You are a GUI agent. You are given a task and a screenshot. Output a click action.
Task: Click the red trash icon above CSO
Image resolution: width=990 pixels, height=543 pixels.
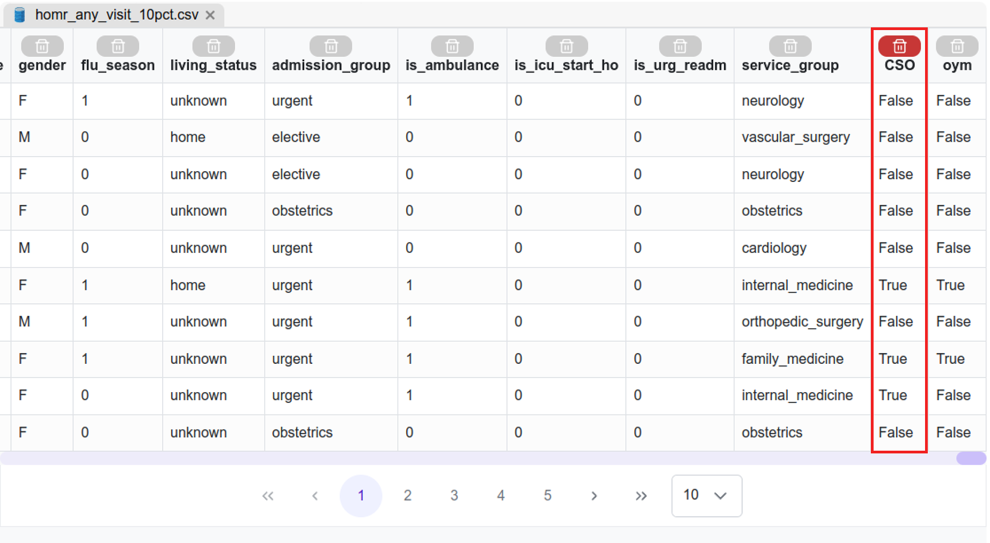(899, 47)
